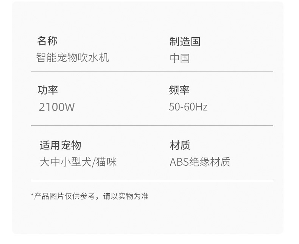Select the 智能宠物吹水机 product name text
Image resolution: width=299 pixels, height=244 pixels.
pyautogui.click(x=73, y=58)
